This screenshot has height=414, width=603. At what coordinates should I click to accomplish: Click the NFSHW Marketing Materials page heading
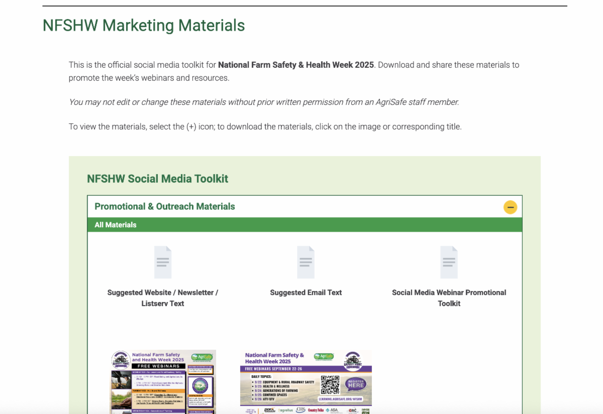(144, 25)
